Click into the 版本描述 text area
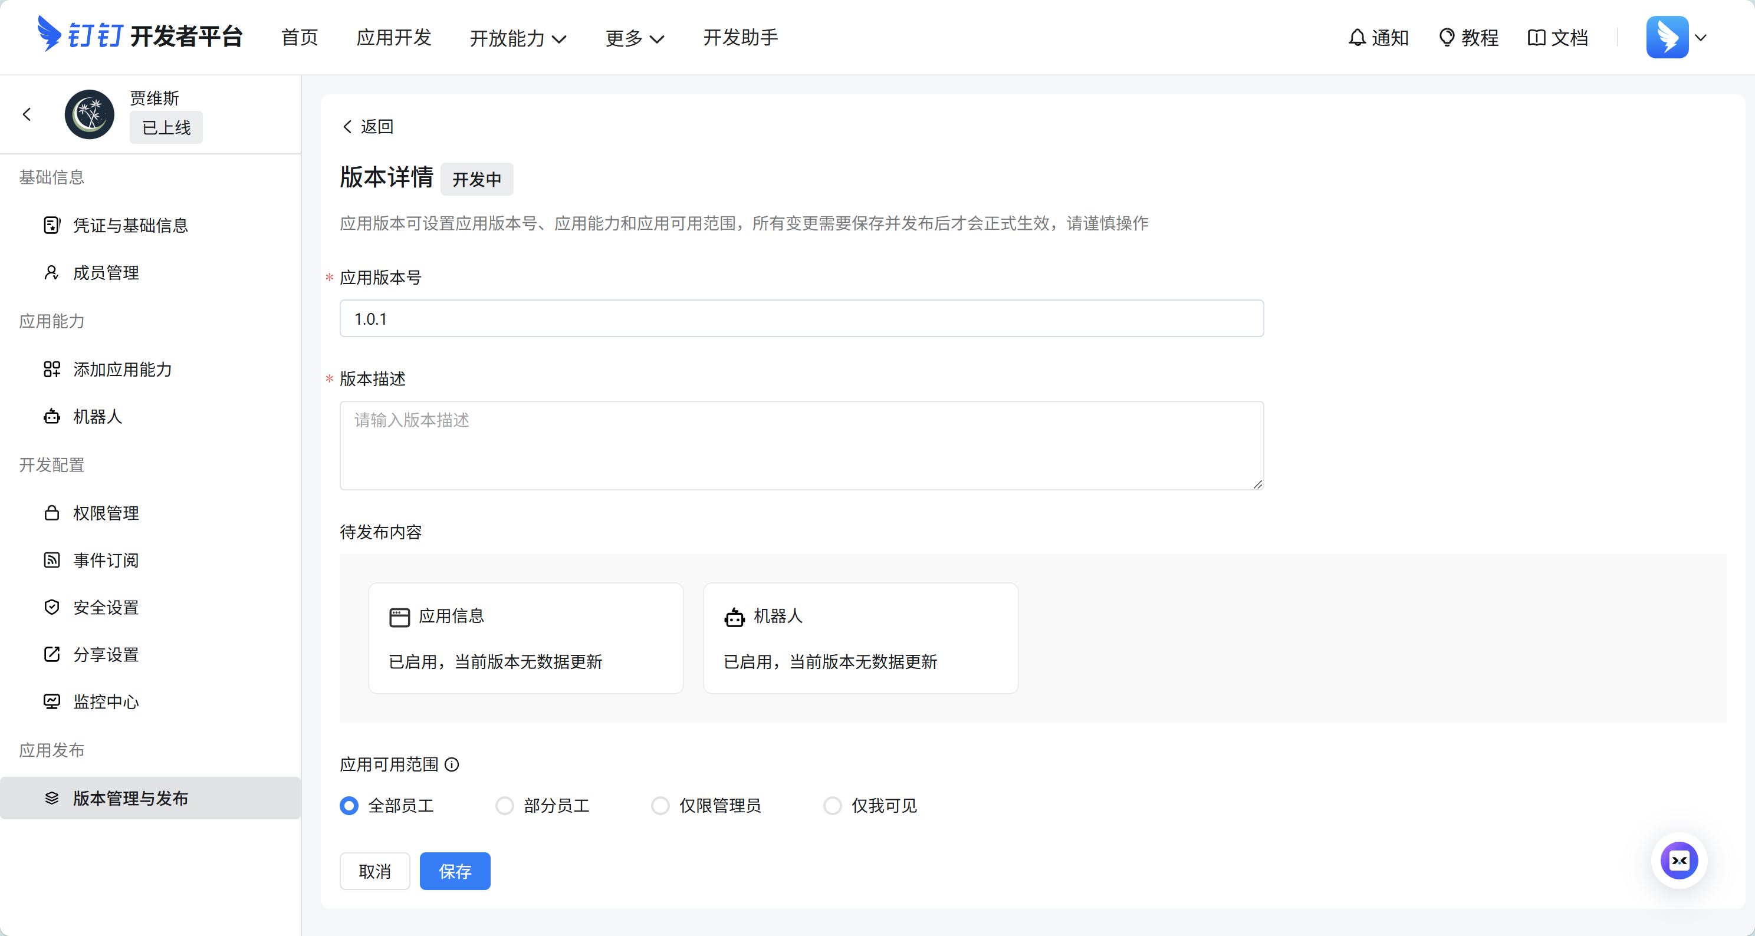Image resolution: width=1755 pixels, height=936 pixels. click(801, 445)
